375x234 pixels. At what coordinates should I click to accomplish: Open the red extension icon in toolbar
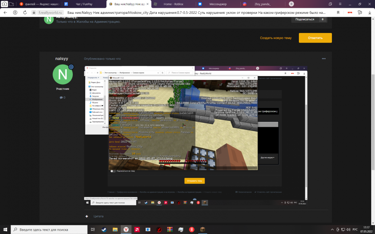pyautogui.click(x=349, y=12)
